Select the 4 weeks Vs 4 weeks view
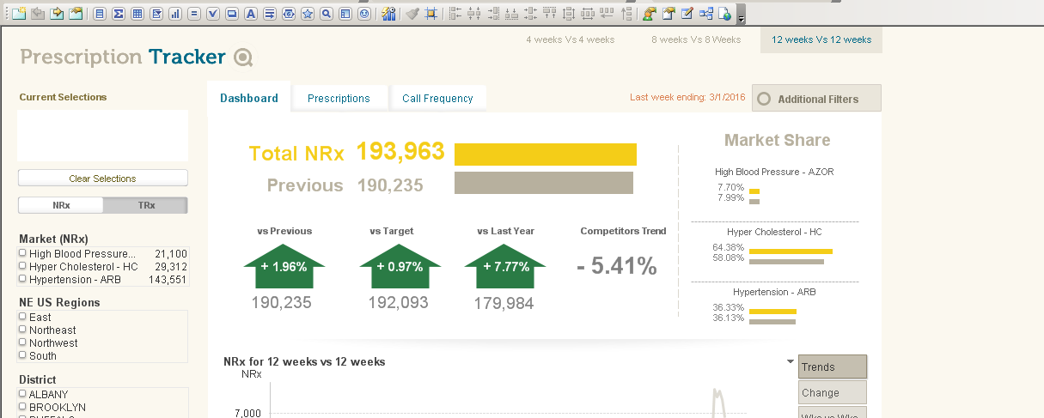Screen dimensions: 1044x418 click(570, 39)
